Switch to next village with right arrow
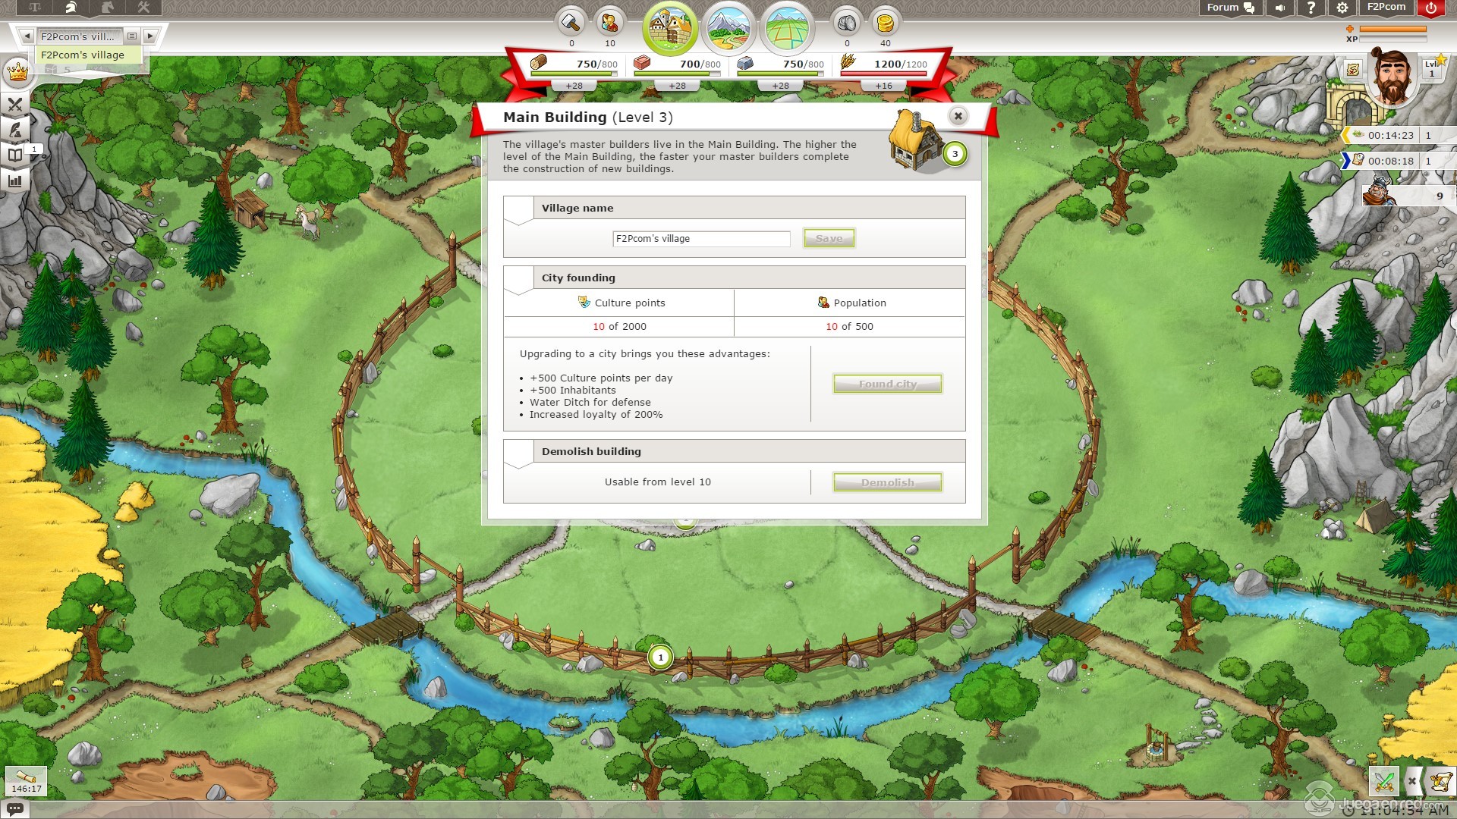The height and width of the screenshot is (819, 1457). 150,36
